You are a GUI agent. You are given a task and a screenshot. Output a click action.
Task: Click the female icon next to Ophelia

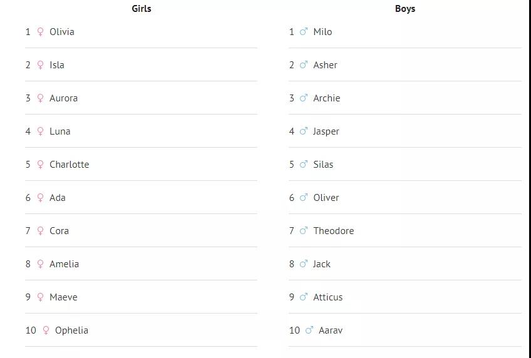pyautogui.click(x=46, y=330)
